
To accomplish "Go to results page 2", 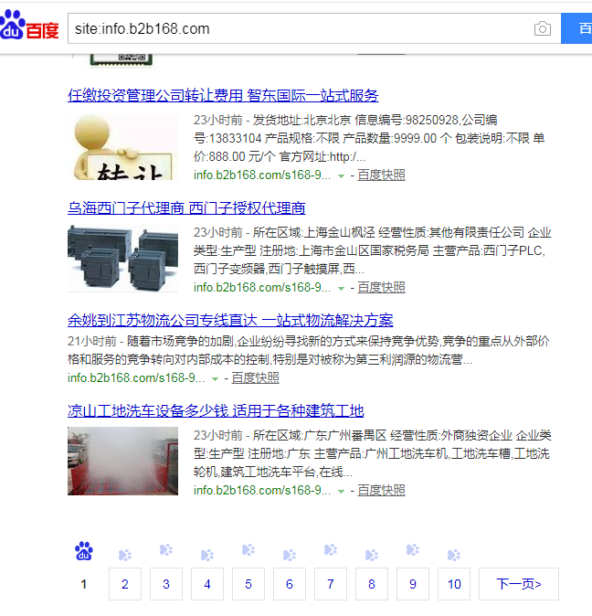I will [x=125, y=584].
